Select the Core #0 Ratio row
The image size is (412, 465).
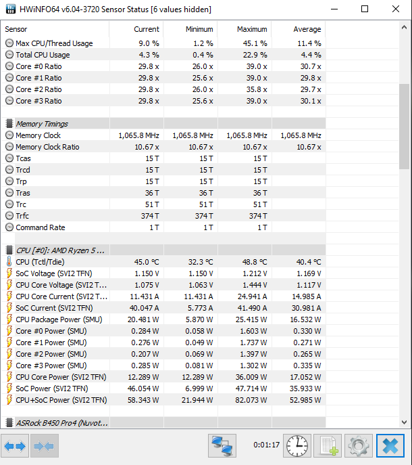click(38, 66)
